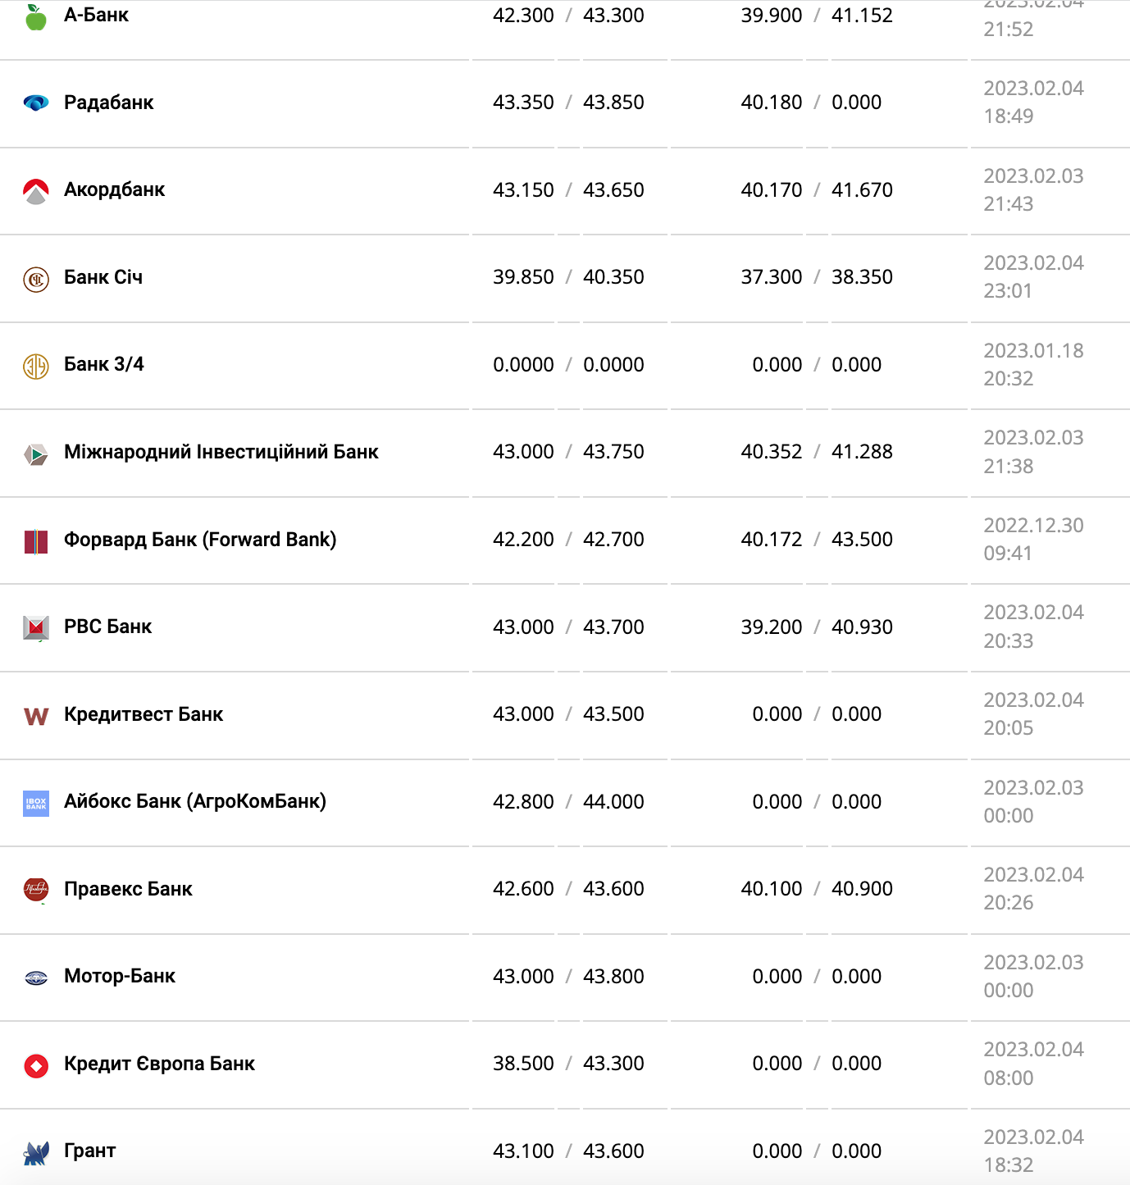The image size is (1130, 1185).
Task: Click the Радабанк blue logo icon
Action: tap(36, 103)
